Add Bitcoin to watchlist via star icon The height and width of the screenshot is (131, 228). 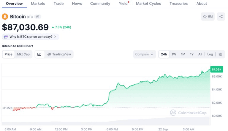(x=208, y=17)
